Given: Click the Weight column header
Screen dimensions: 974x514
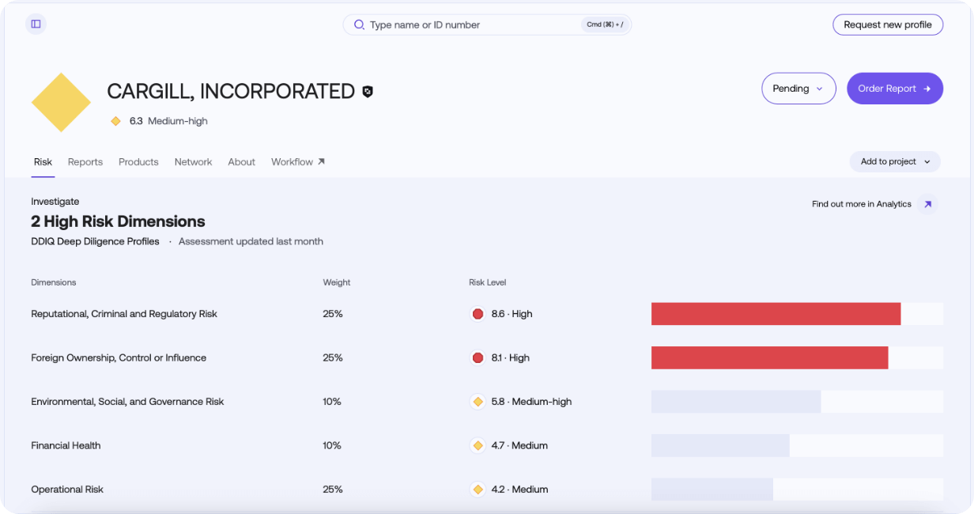Looking at the screenshot, I should coord(337,282).
